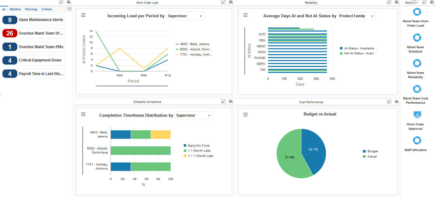
Task: Open the 1 Overdue Maint Team PMs alert
Action: [x=34, y=47]
